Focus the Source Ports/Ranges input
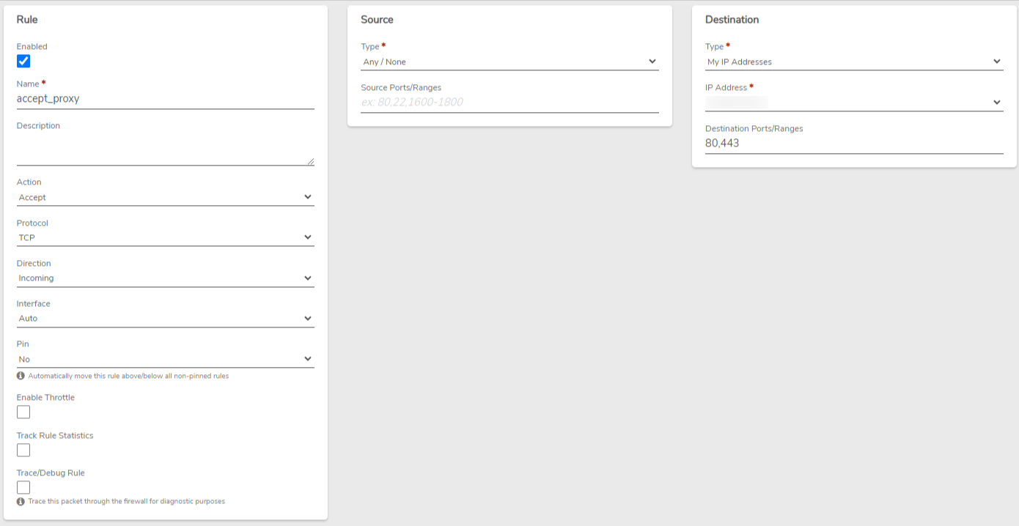The width and height of the screenshot is (1019, 526). pyautogui.click(x=510, y=102)
